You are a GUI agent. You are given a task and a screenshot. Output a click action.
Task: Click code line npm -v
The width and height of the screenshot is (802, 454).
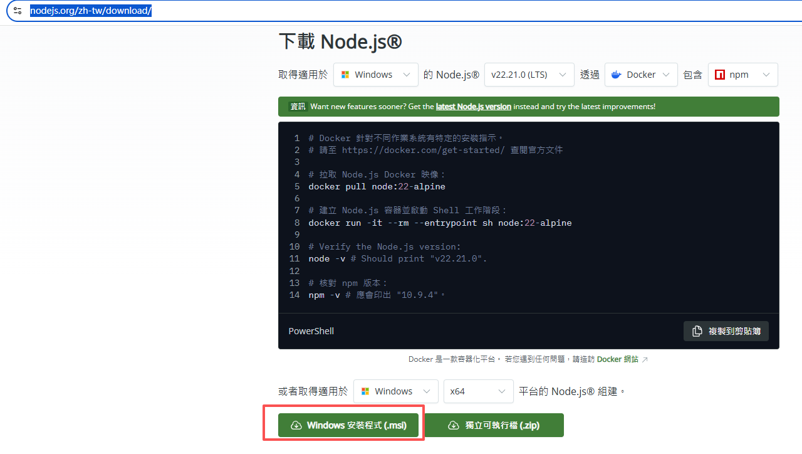tap(377, 295)
